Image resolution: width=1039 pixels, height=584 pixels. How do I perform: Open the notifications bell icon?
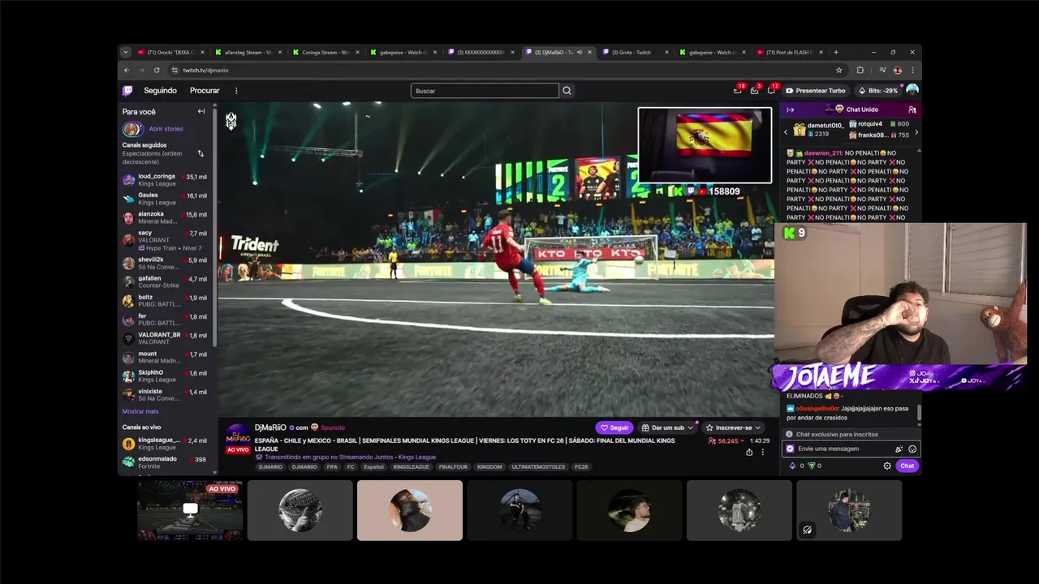pos(771,90)
